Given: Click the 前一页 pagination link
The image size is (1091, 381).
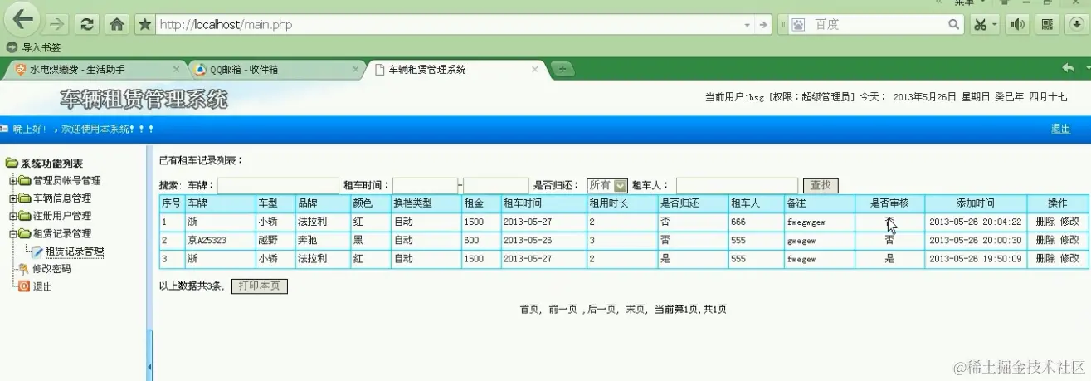Looking at the screenshot, I should 563,309.
